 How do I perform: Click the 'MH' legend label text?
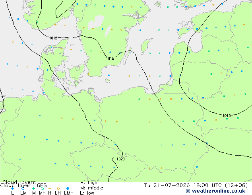coord(42,193)
